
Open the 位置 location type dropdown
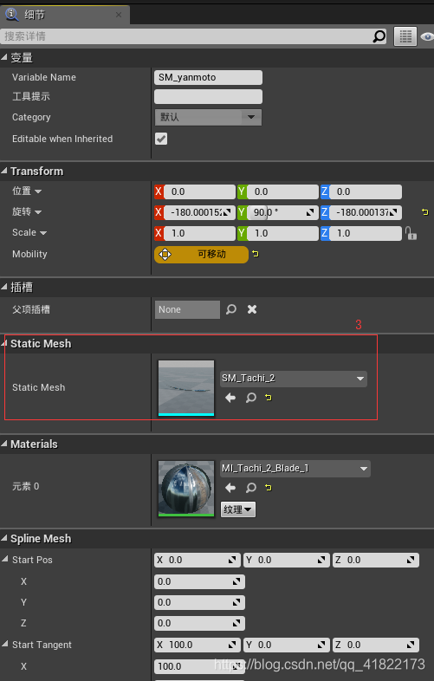[x=38, y=191]
